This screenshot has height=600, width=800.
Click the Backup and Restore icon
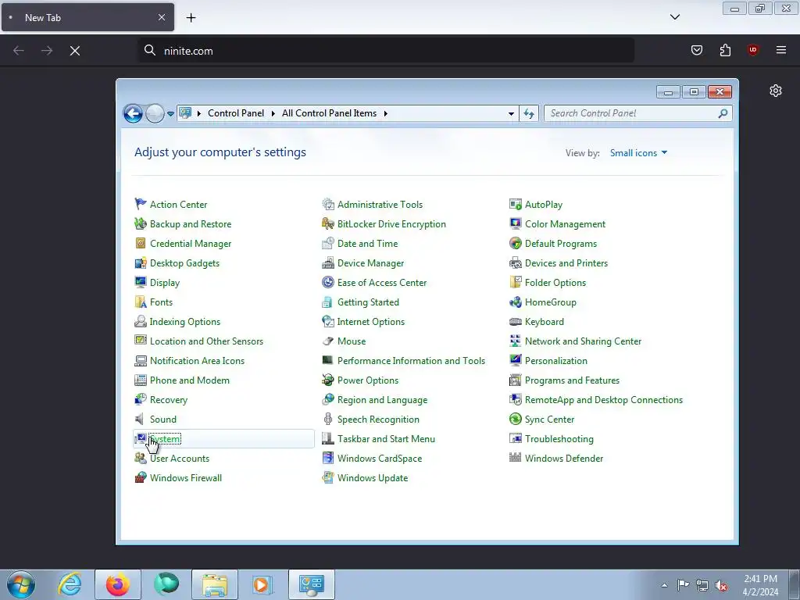141,223
